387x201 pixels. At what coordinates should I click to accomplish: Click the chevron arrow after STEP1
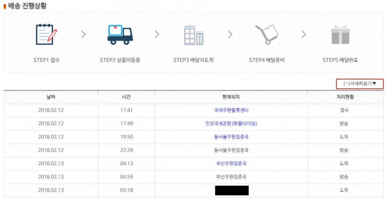[x=83, y=34]
